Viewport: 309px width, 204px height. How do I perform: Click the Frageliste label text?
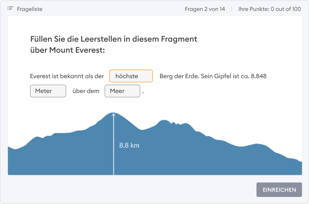pos(30,9)
